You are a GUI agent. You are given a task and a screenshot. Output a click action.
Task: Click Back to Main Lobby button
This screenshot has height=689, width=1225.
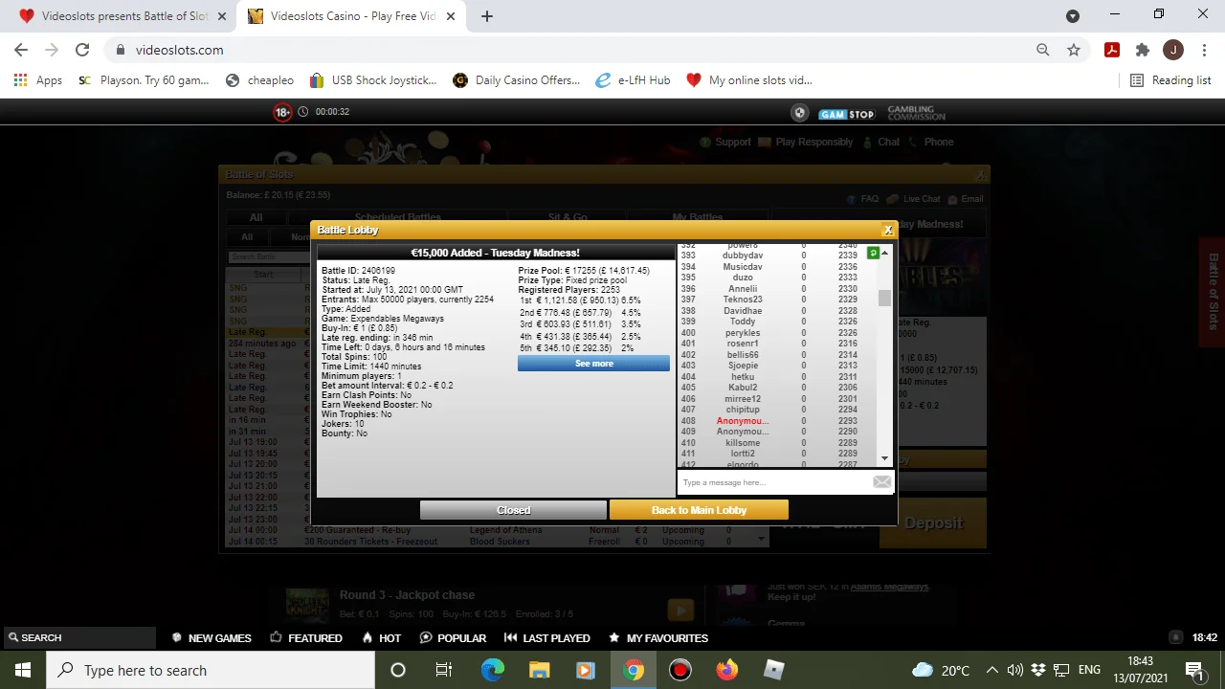click(699, 510)
